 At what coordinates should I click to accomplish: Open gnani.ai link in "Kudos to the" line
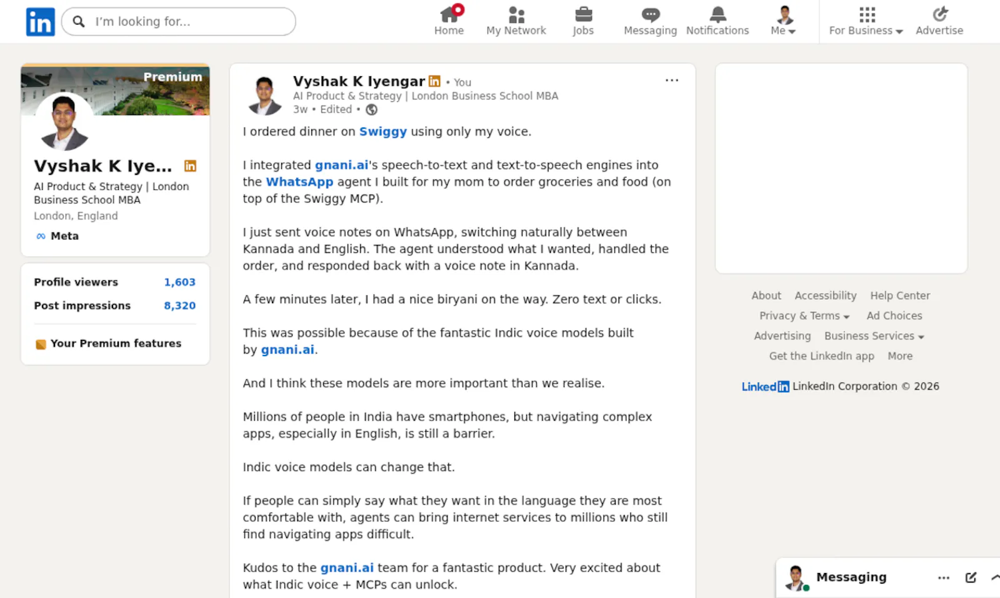point(347,567)
